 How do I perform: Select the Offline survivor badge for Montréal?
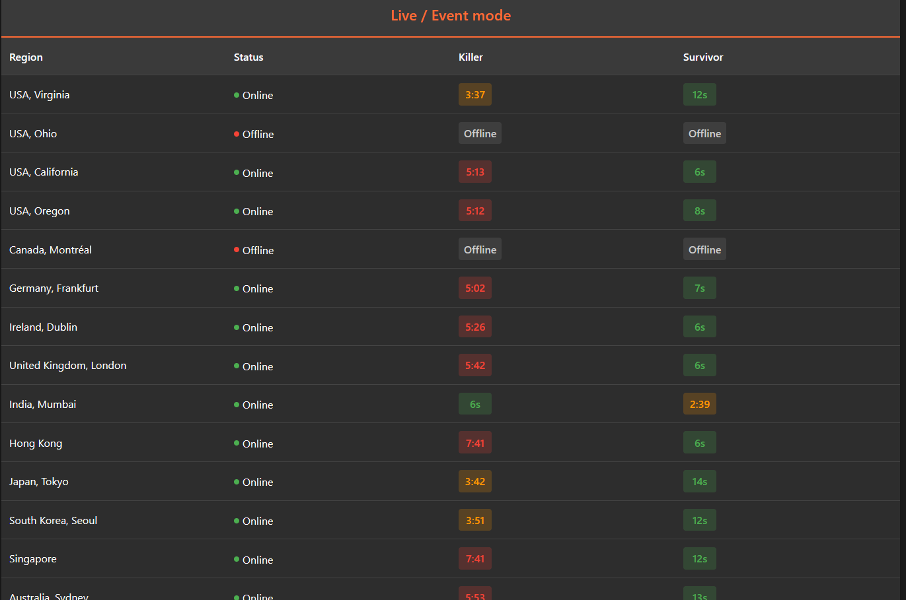coord(704,250)
